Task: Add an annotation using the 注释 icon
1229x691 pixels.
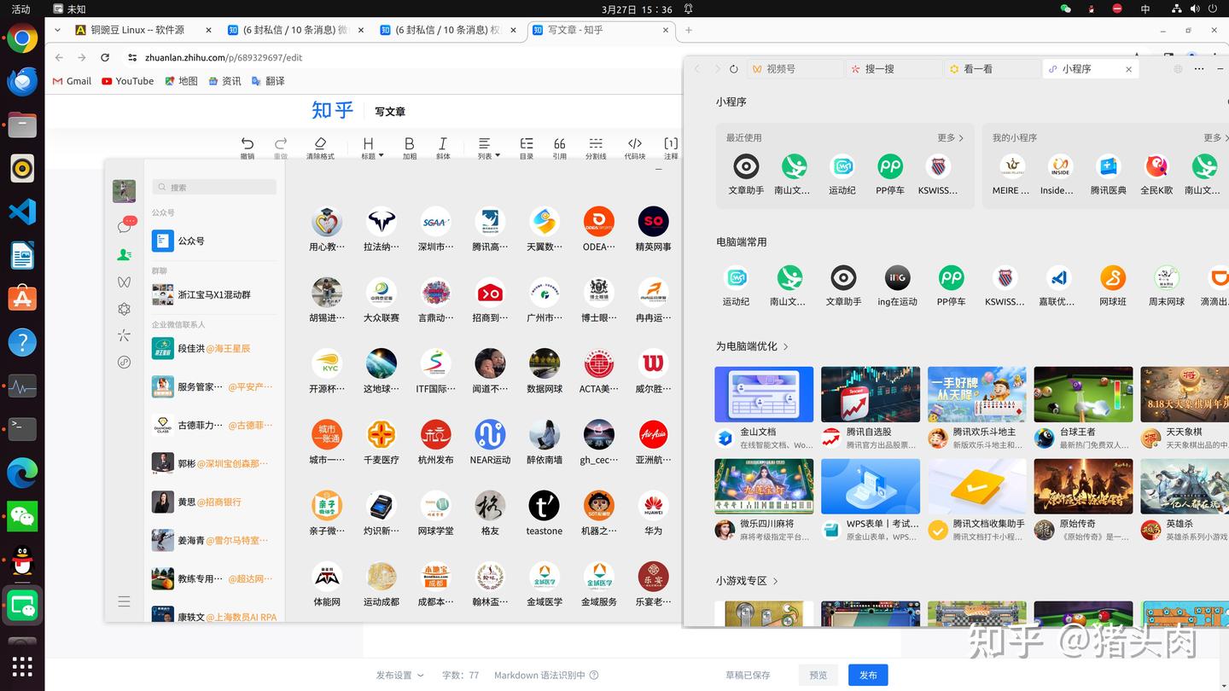Action: click(671, 144)
